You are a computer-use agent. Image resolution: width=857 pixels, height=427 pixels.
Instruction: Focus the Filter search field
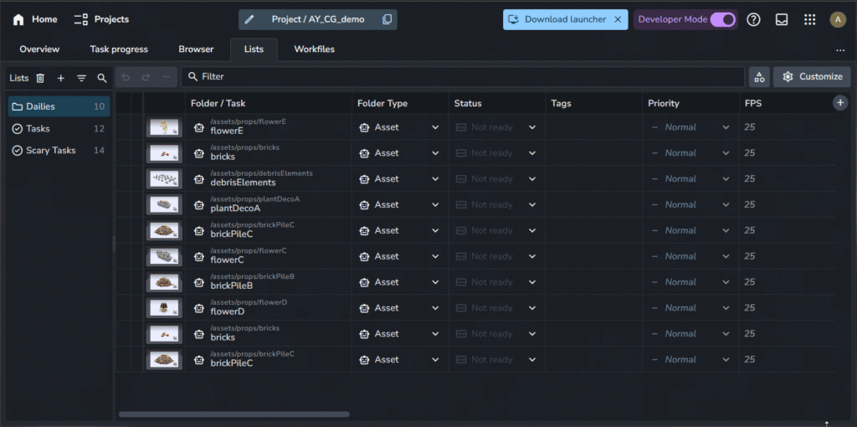(462, 77)
